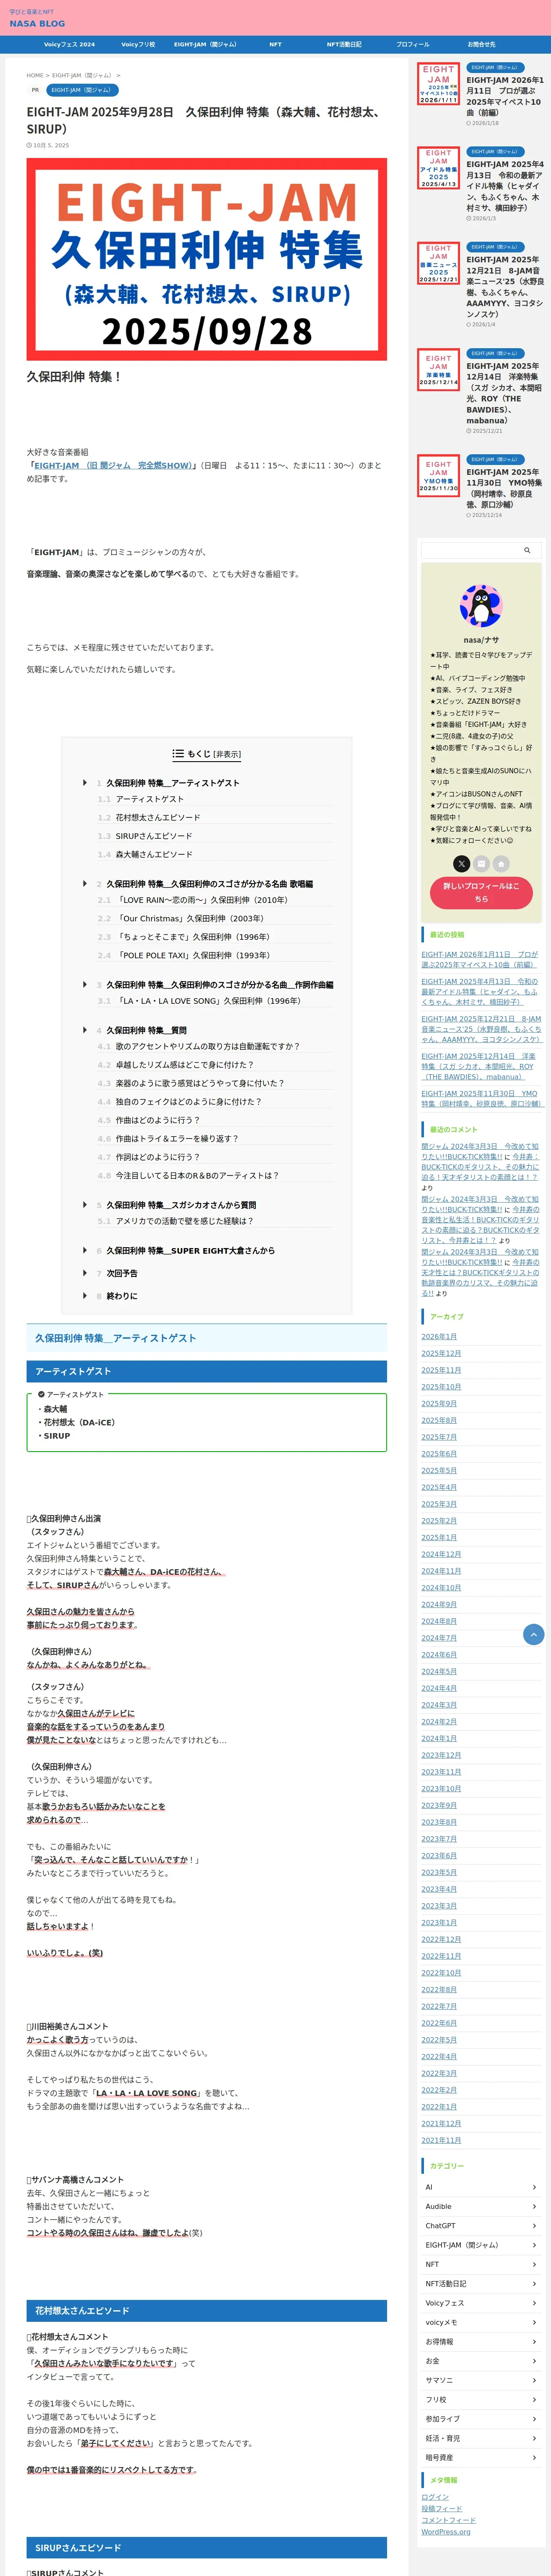Open TOC entry 1.2 花村想太さんエピソード
The image size is (551, 2576).
click(158, 817)
